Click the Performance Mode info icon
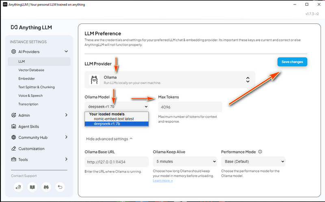The height and width of the screenshot is (202, 325). click(x=260, y=152)
